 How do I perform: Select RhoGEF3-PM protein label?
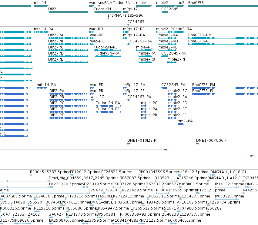point(203,85)
